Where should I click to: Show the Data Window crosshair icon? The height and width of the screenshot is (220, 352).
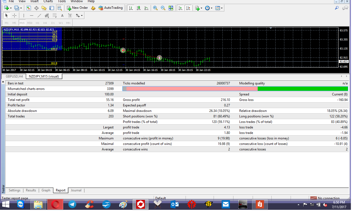36,8
